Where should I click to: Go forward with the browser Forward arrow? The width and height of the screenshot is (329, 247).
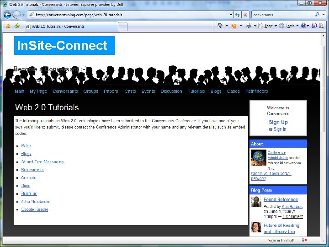point(16,15)
